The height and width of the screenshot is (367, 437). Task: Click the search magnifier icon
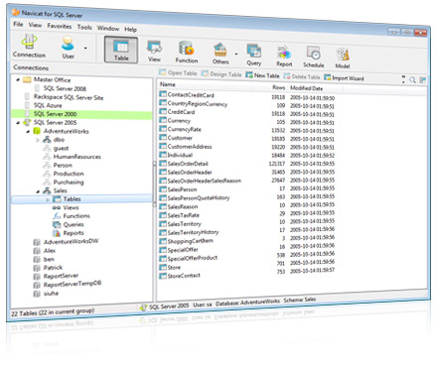[412, 79]
